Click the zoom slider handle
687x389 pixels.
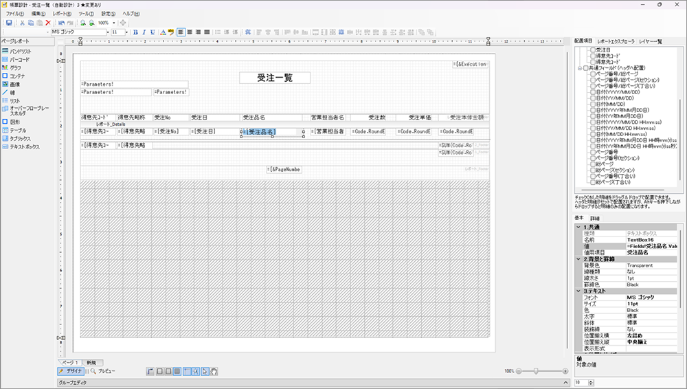pyautogui.click(x=535, y=371)
